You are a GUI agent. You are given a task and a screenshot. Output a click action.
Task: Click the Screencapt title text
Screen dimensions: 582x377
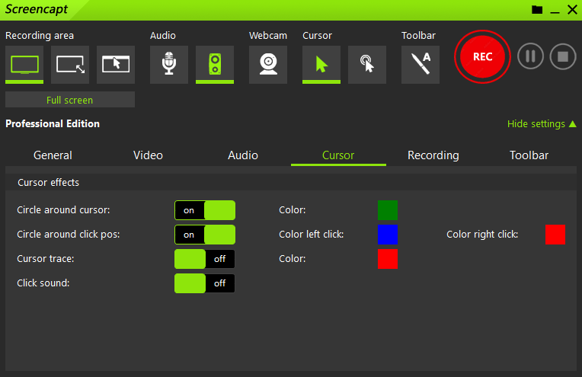coord(37,10)
